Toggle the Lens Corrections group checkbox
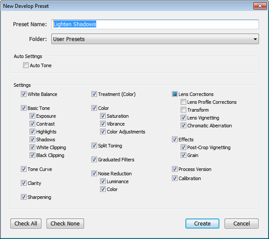Viewport: 269px width, 239px height. tap(175, 94)
